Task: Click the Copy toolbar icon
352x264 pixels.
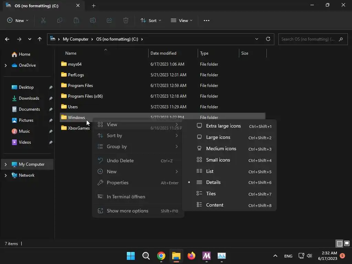Action: pos(60,20)
